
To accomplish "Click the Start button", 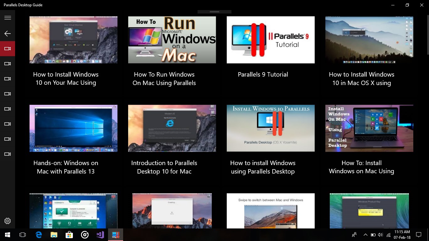I will (x=7, y=234).
